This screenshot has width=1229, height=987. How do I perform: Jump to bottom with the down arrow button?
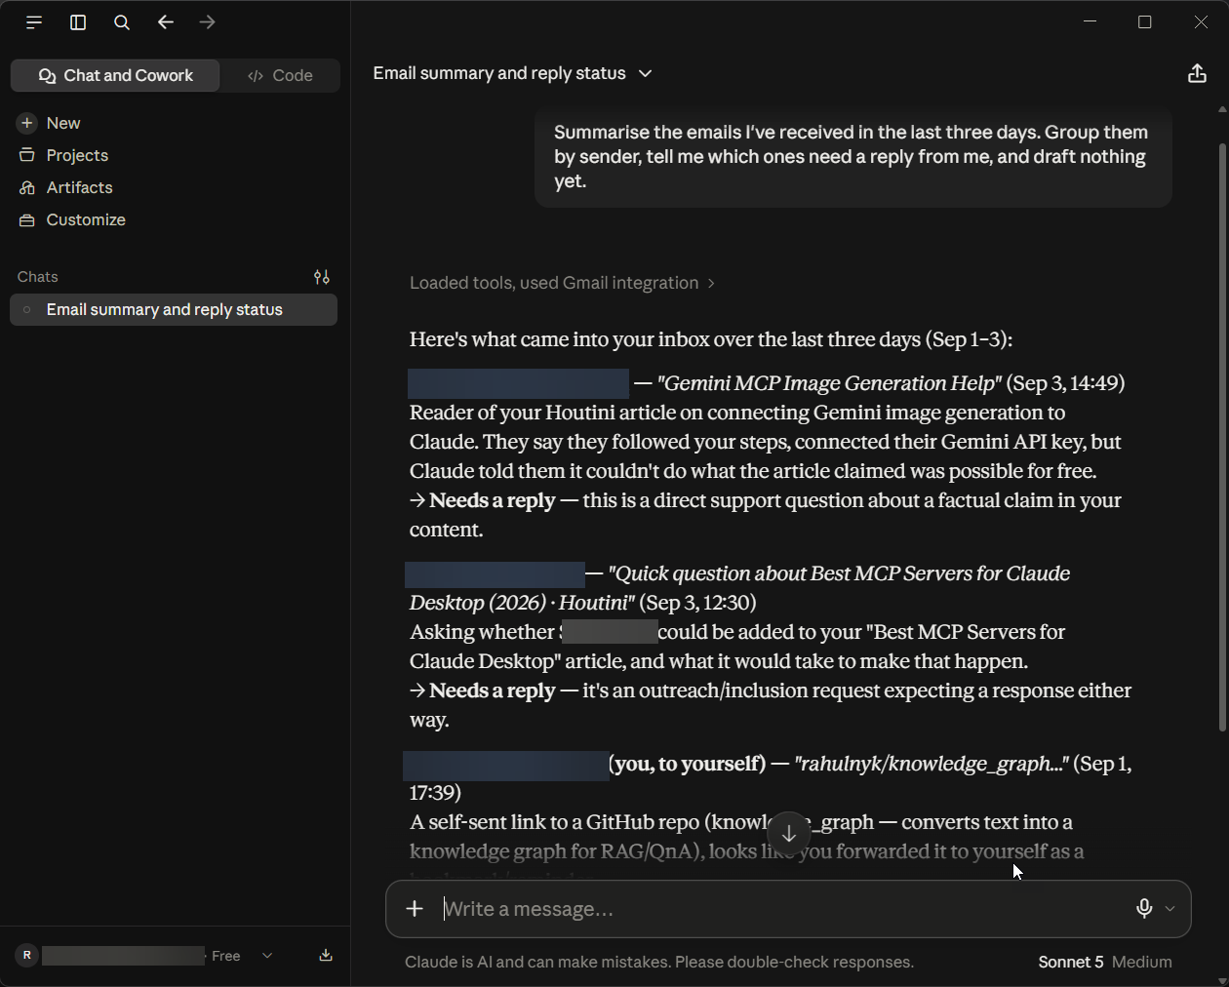coord(789,834)
